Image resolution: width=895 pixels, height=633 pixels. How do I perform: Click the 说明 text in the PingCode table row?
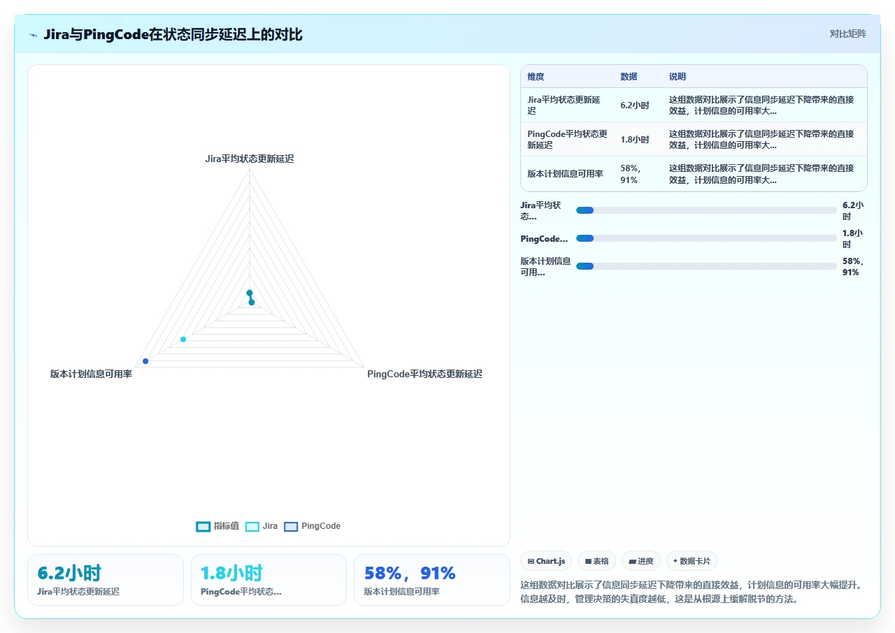pos(761,140)
